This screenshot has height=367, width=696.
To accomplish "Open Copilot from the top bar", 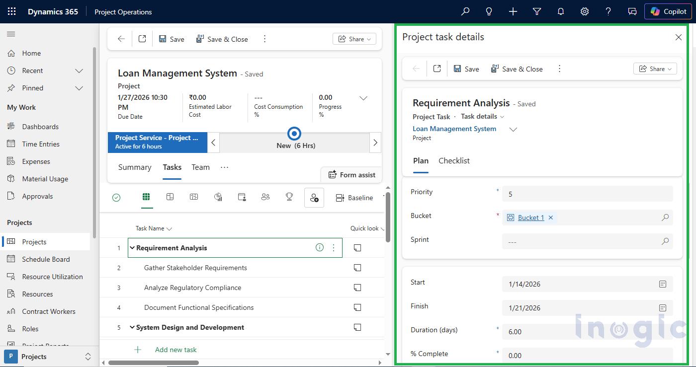I will click(668, 11).
